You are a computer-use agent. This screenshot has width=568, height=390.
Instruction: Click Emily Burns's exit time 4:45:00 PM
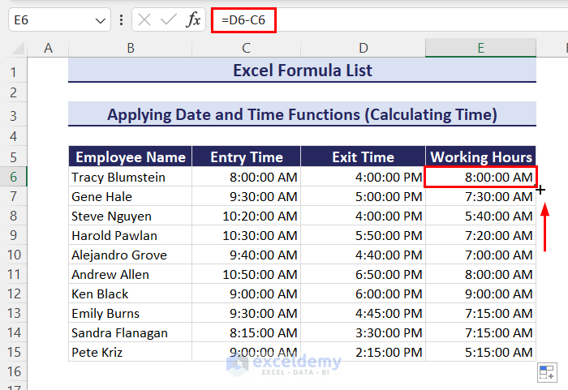click(363, 313)
